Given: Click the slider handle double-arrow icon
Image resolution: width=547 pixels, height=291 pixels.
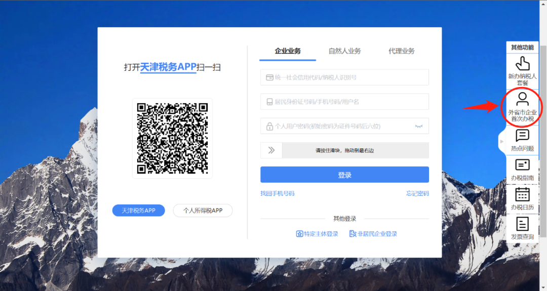Looking at the screenshot, I should pos(271,150).
